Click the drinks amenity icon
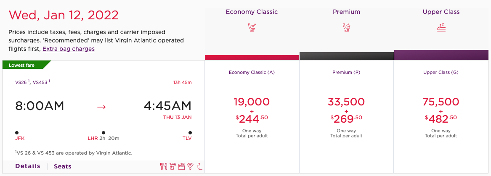 [172, 166]
